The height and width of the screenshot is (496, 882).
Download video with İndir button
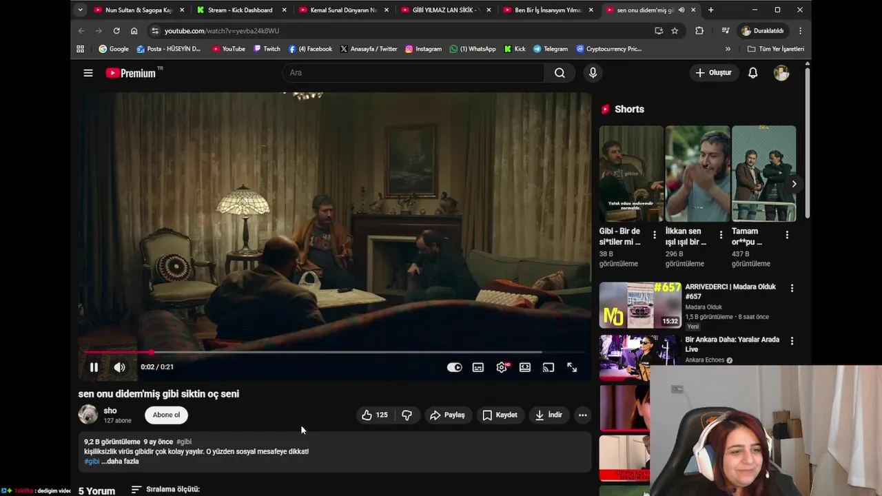click(549, 415)
